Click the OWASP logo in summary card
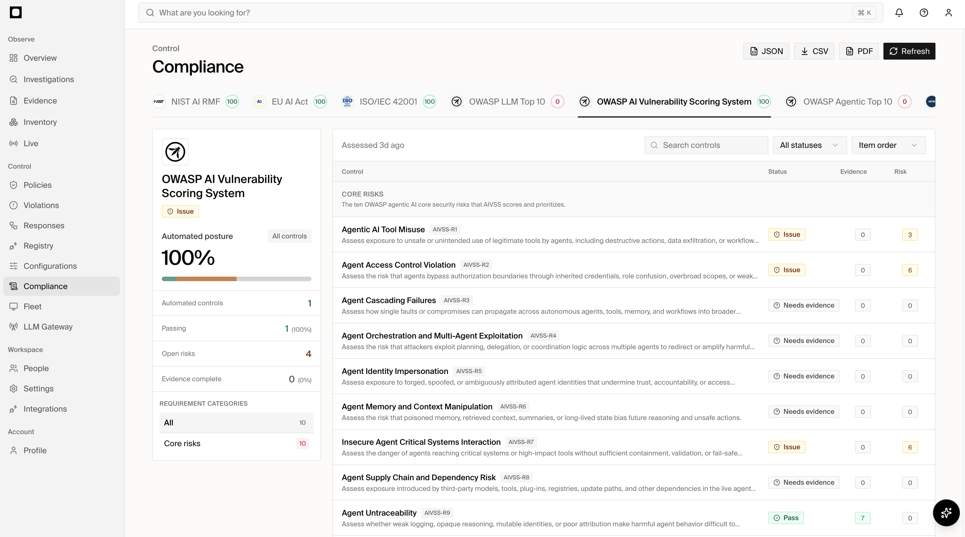 [175, 152]
